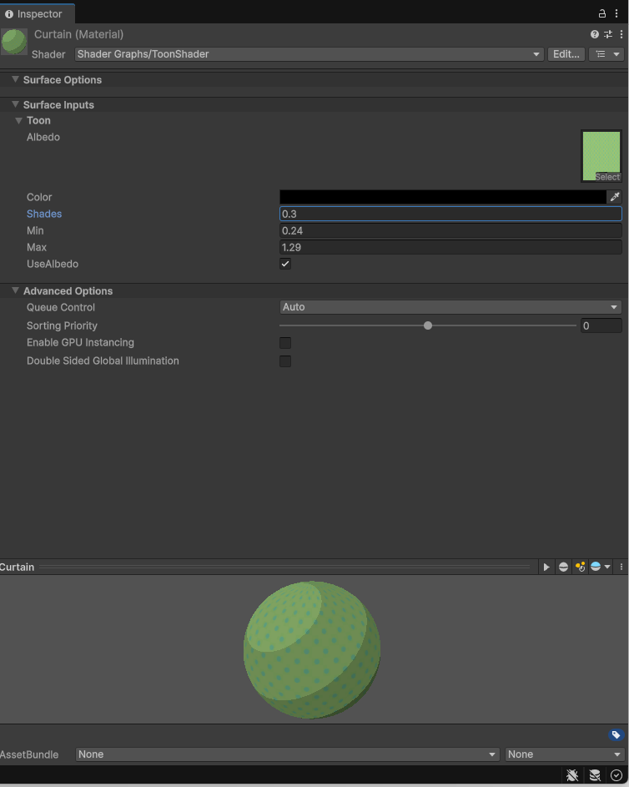The width and height of the screenshot is (629, 787).
Task: Enable Double Sided Global Illumination
Action: [285, 361]
